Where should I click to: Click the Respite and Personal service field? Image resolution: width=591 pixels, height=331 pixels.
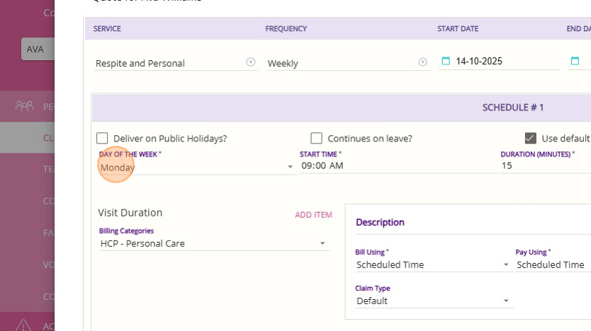pos(169,63)
